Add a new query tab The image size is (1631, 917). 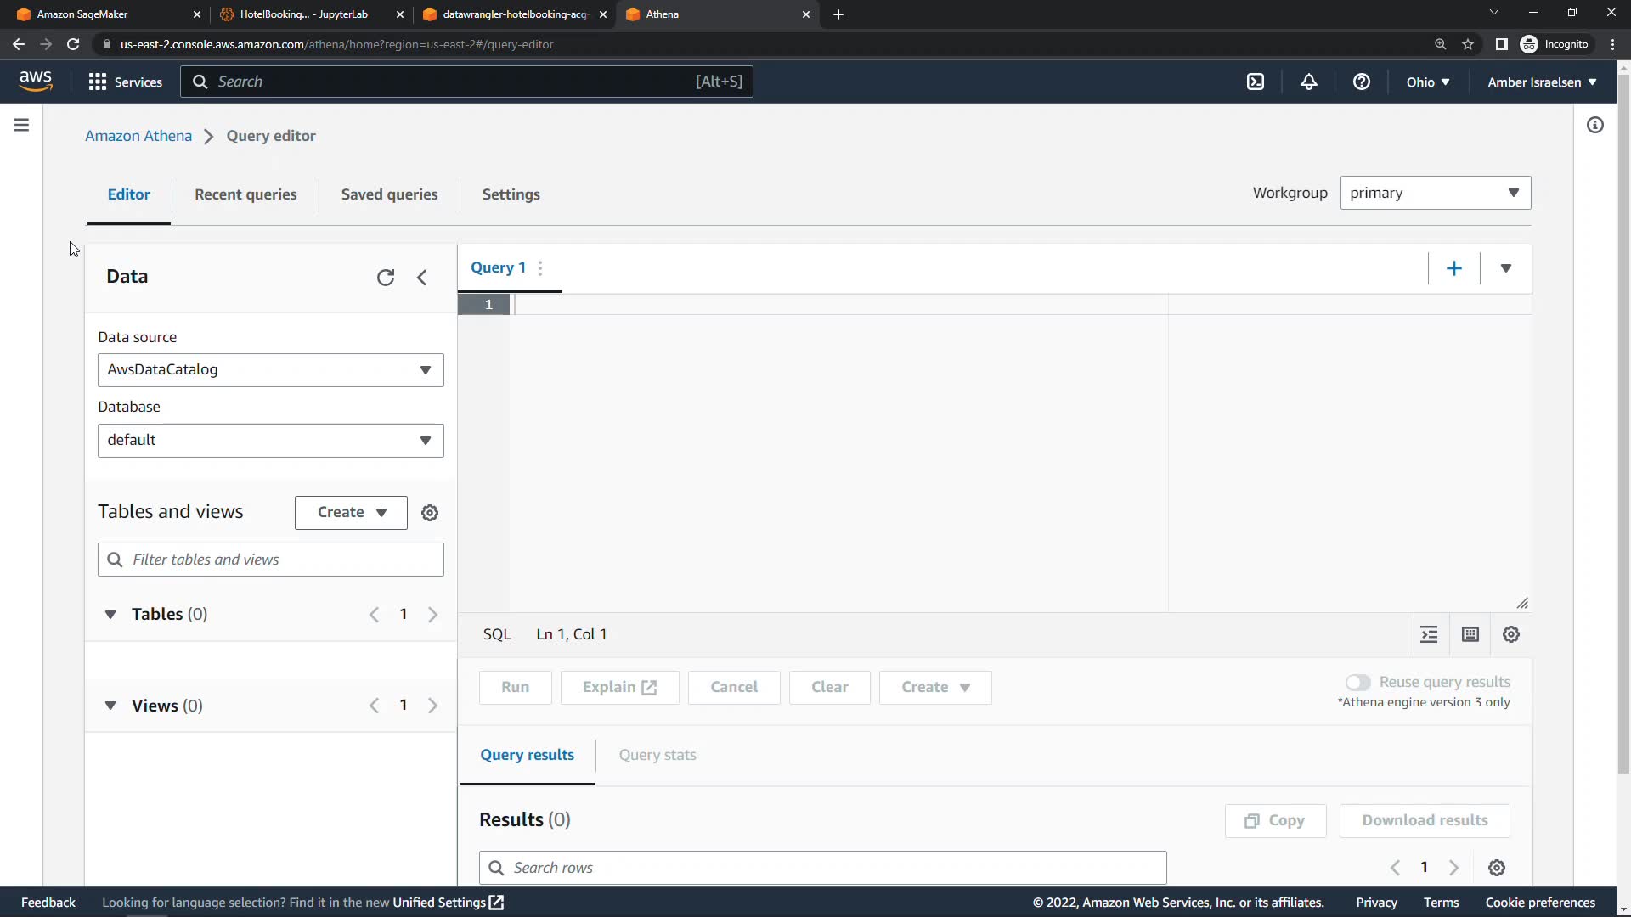tap(1454, 268)
